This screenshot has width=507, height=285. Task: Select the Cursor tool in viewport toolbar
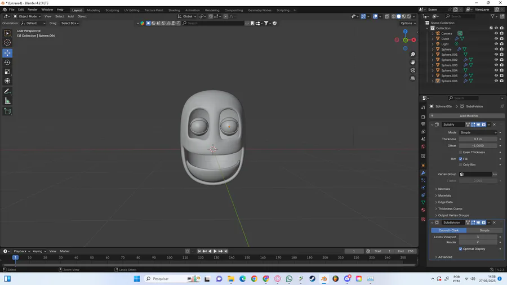[x=7, y=43]
